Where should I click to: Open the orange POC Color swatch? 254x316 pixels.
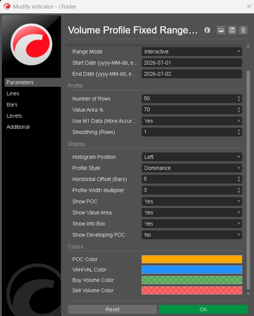pos(192,259)
